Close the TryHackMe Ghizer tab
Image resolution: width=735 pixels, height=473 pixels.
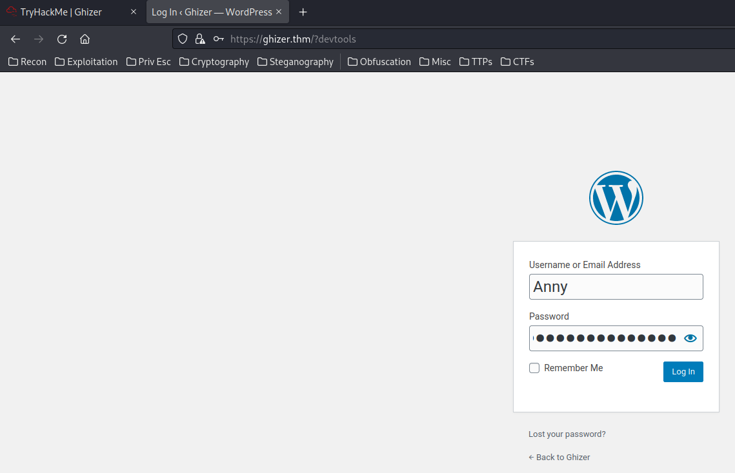pyautogui.click(x=134, y=12)
